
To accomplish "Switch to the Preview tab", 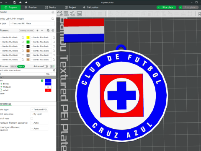I will tap(31, 8).
